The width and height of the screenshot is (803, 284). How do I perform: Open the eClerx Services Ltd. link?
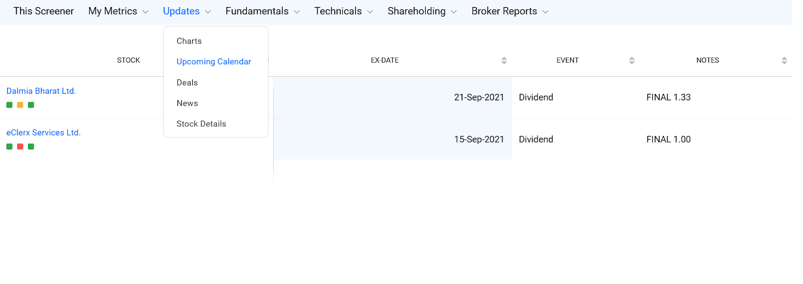[43, 132]
